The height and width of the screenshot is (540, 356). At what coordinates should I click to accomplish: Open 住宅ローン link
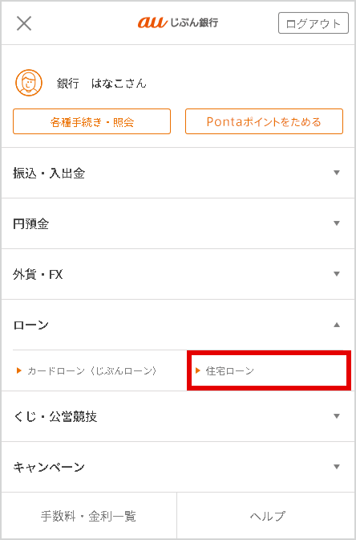(x=229, y=370)
